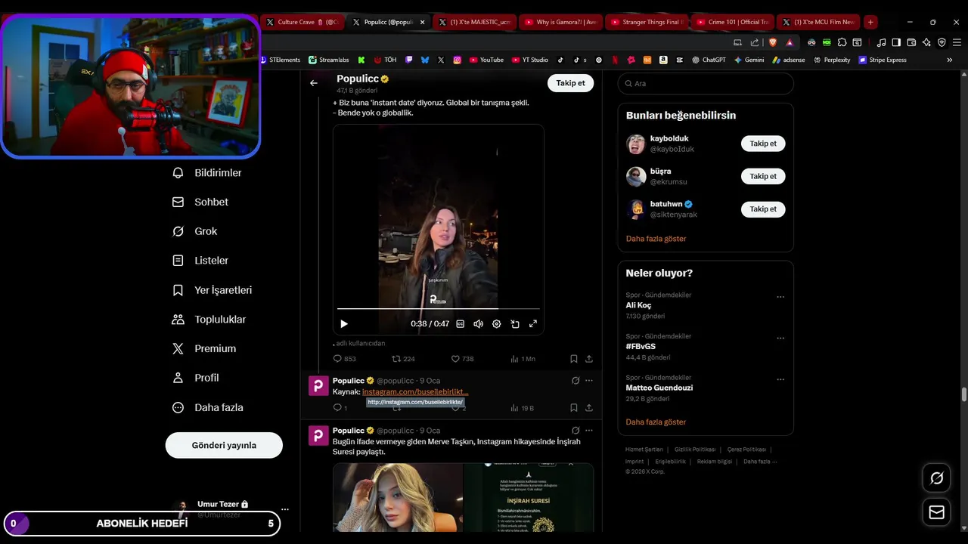This screenshot has height=544, width=968.
Task: Open the floating Grok button at bottom right
Action: click(x=936, y=478)
